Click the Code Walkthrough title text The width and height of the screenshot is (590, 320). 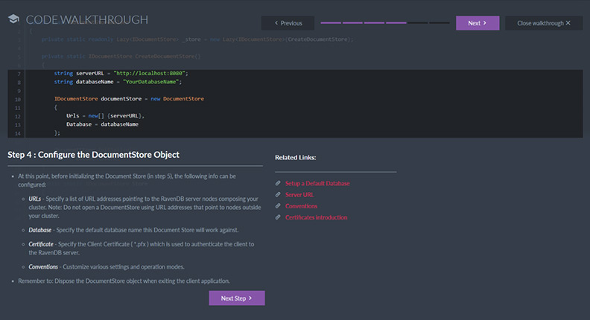click(86, 20)
